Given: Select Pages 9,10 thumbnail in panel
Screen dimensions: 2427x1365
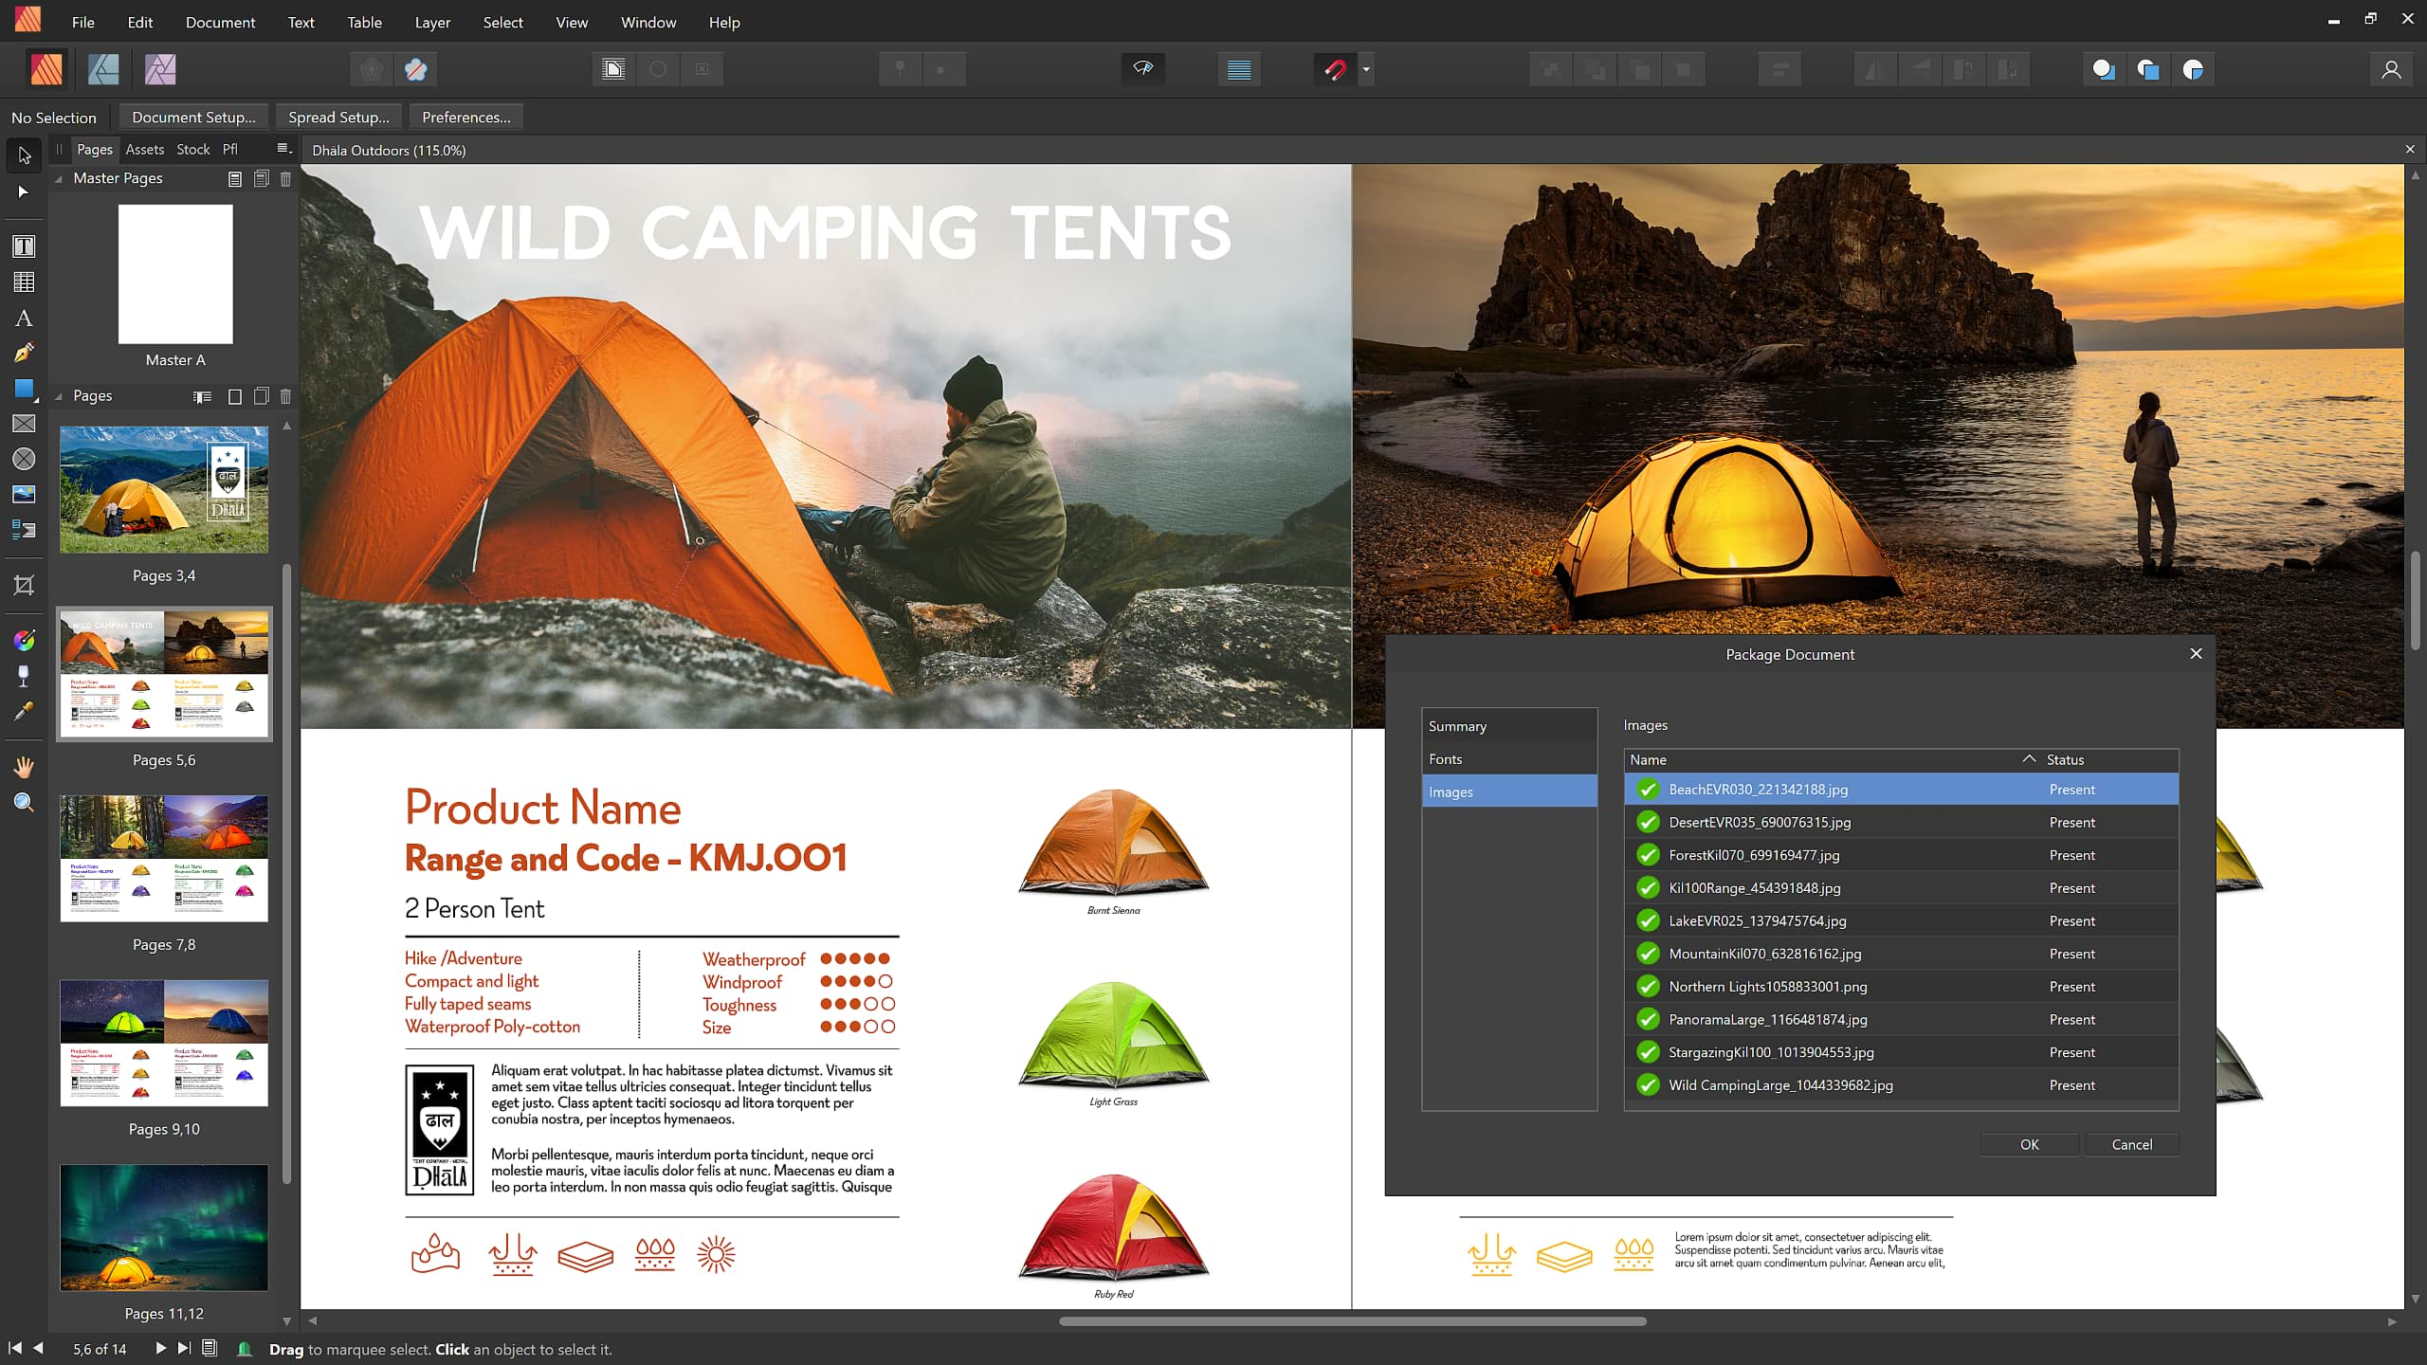Looking at the screenshot, I should pos(165,1044).
